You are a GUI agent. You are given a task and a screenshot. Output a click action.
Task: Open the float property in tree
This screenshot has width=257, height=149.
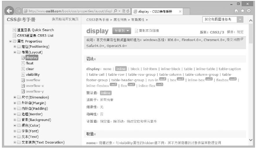30,63
